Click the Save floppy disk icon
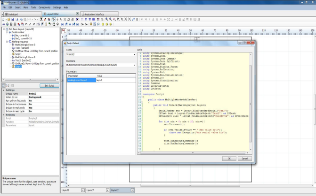This screenshot has width=316, height=196. [13, 19]
